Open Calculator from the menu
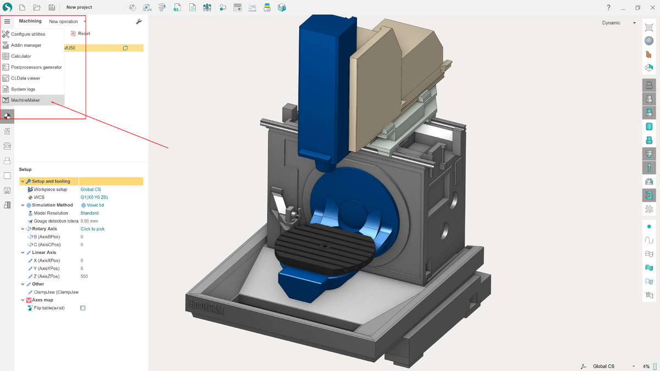 point(32,56)
